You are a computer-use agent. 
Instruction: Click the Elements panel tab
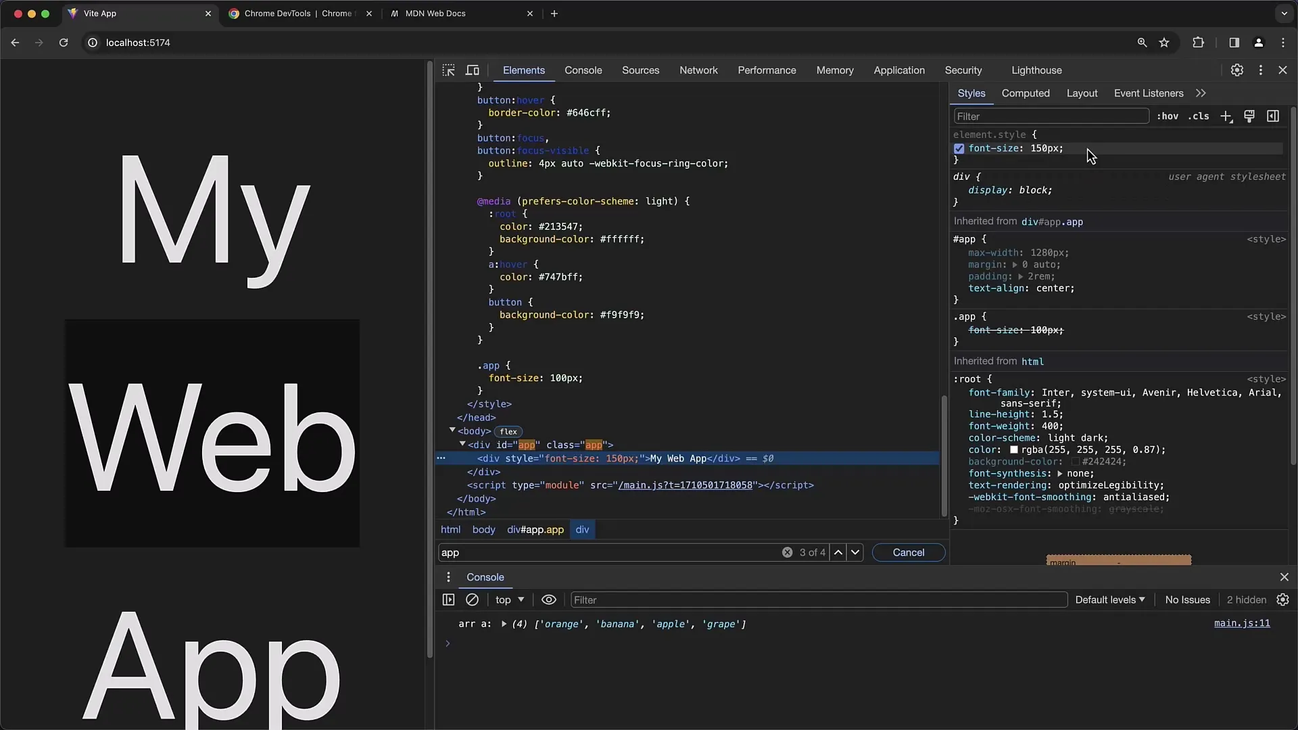tap(523, 70)
